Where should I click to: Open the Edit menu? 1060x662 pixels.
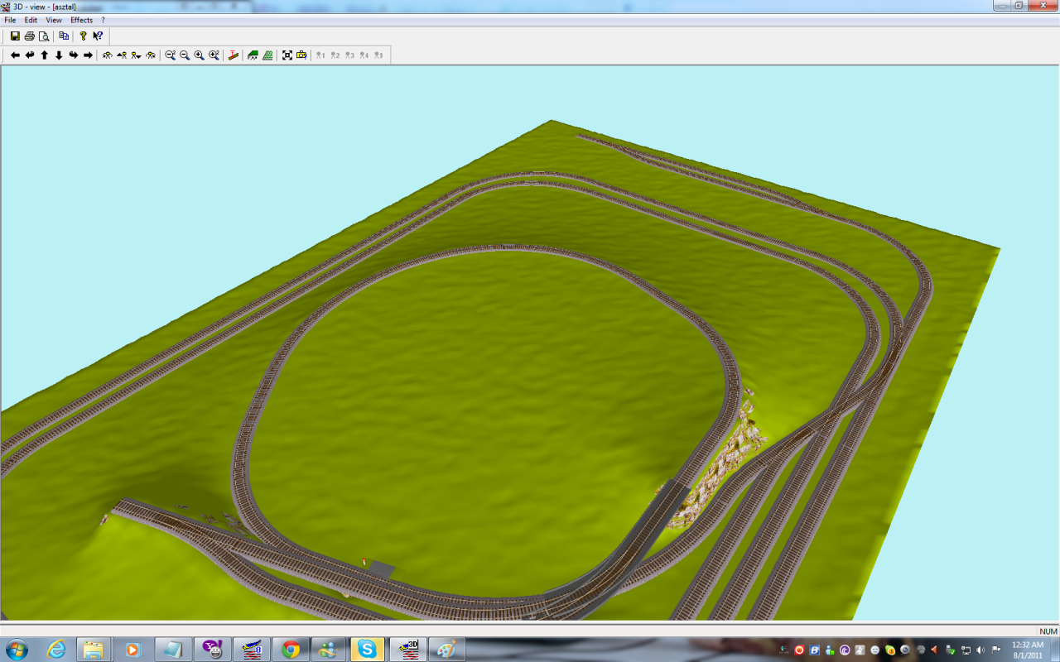(31, 20)
